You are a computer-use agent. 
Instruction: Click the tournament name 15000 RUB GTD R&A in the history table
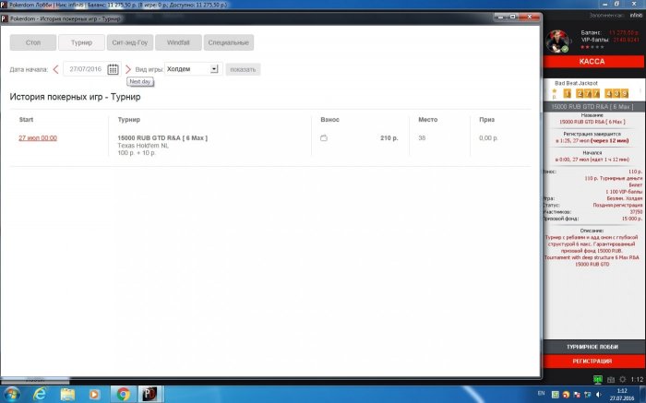pyautogui.click(x=162, y=138)
